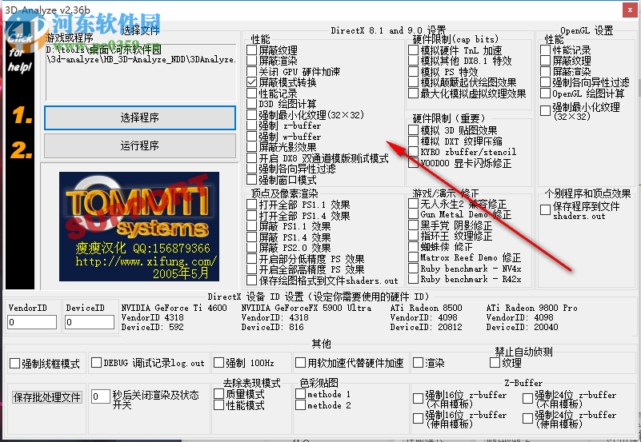Viewport: 641px width, 442px height.
Task: Enable OpenGL 强制各向异性过滤
Action: 545,82
